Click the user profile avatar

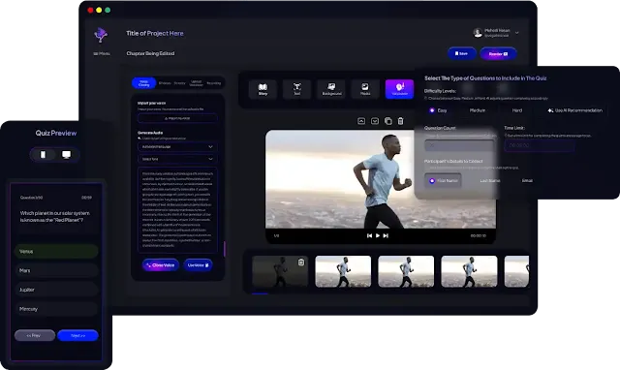point(478,33)
